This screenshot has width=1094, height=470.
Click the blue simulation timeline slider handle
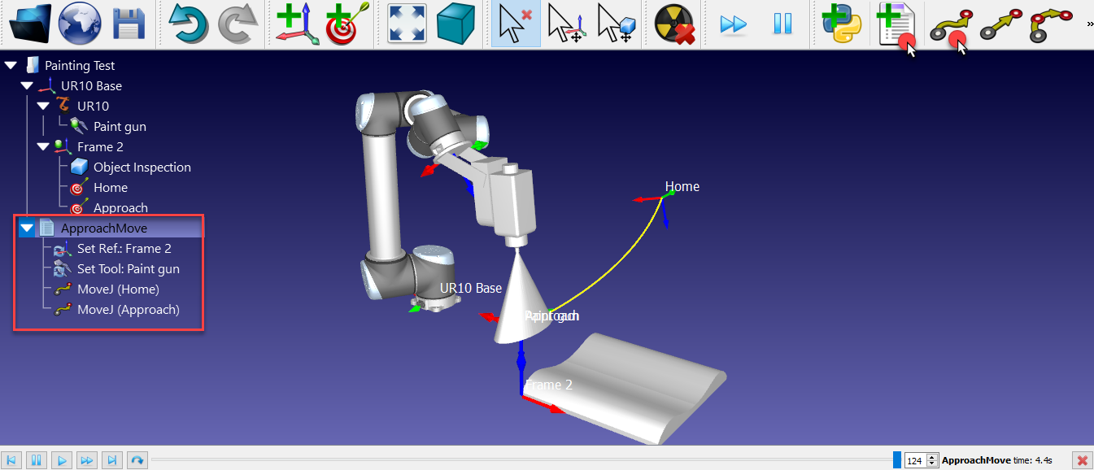tap(896, 460)
